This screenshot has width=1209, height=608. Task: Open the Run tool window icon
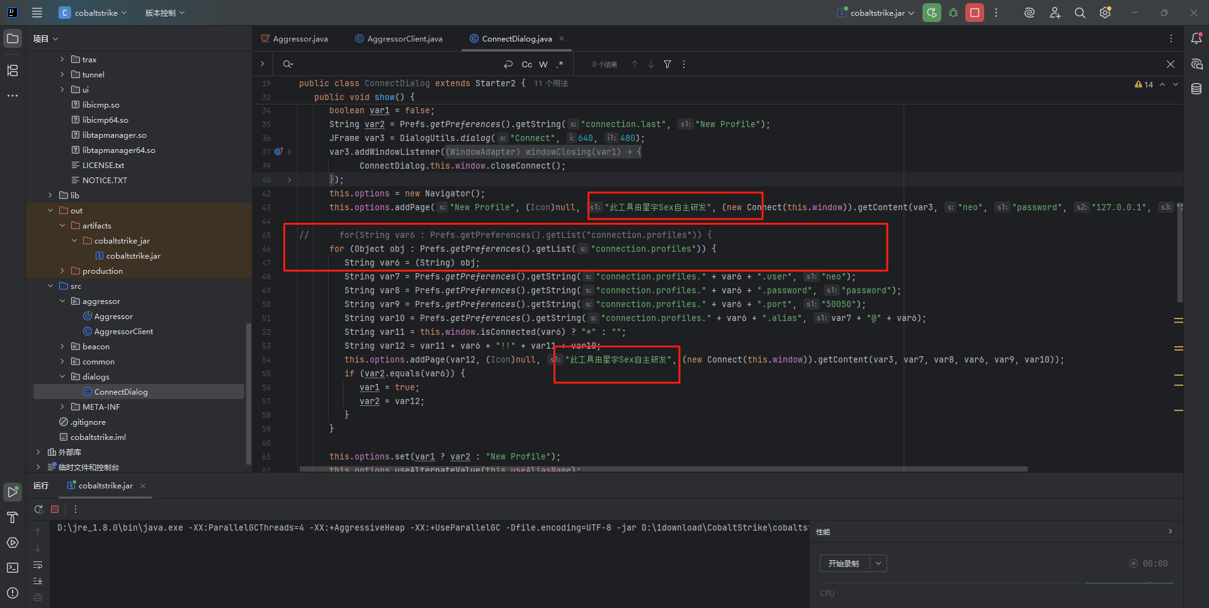point(13,492)
